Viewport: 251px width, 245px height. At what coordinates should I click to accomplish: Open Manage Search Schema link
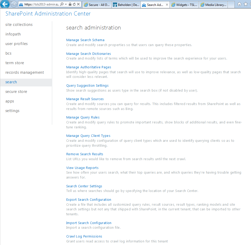click(85, 40)
